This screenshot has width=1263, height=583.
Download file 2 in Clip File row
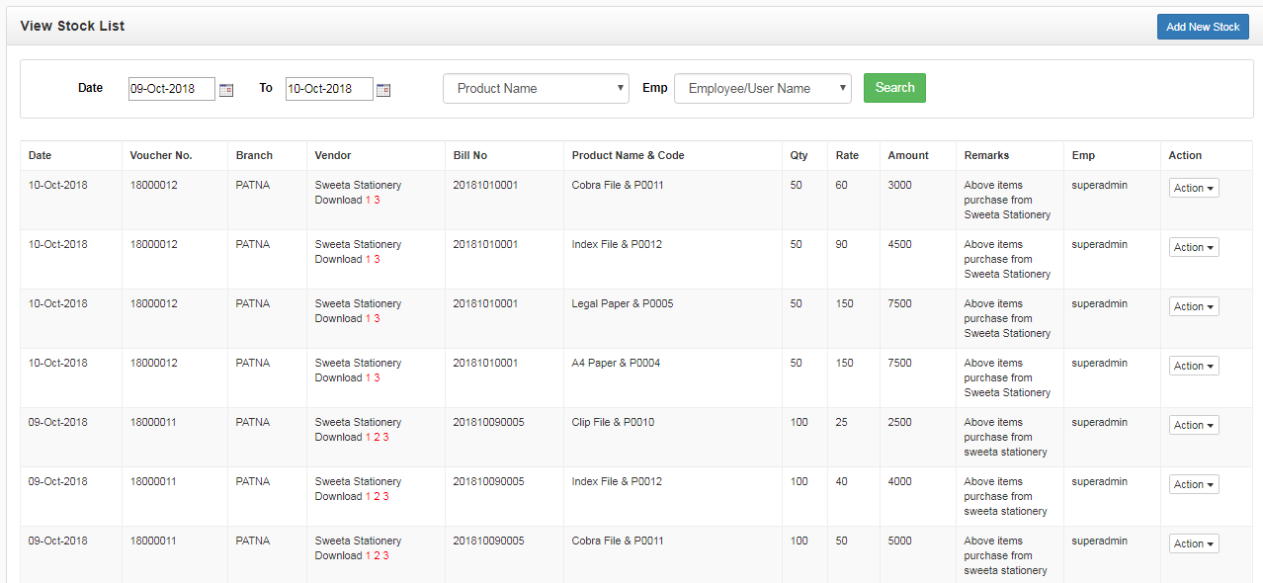377,437
